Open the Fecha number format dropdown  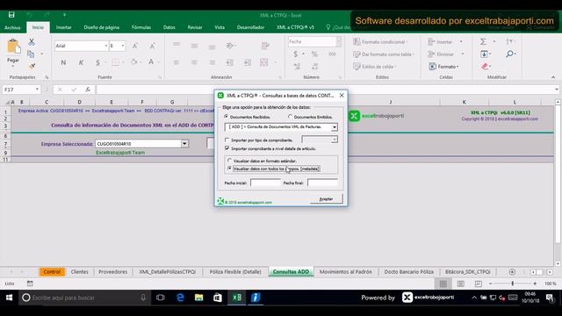click(338, 41)
